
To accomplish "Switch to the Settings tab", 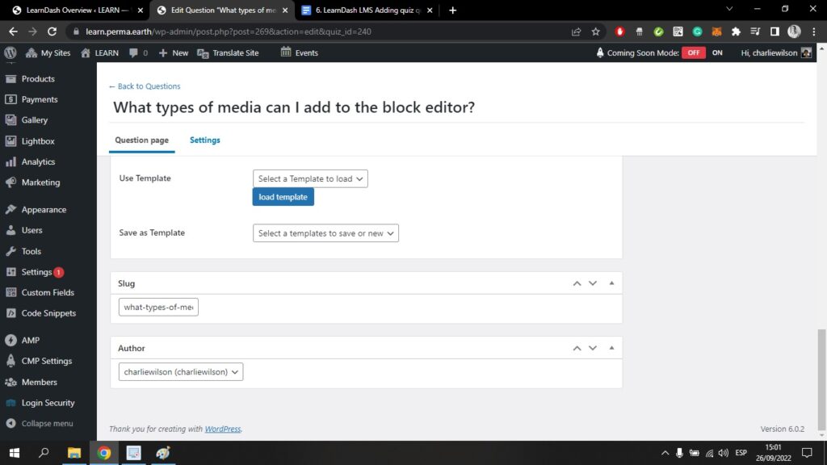I will (204, 140).
